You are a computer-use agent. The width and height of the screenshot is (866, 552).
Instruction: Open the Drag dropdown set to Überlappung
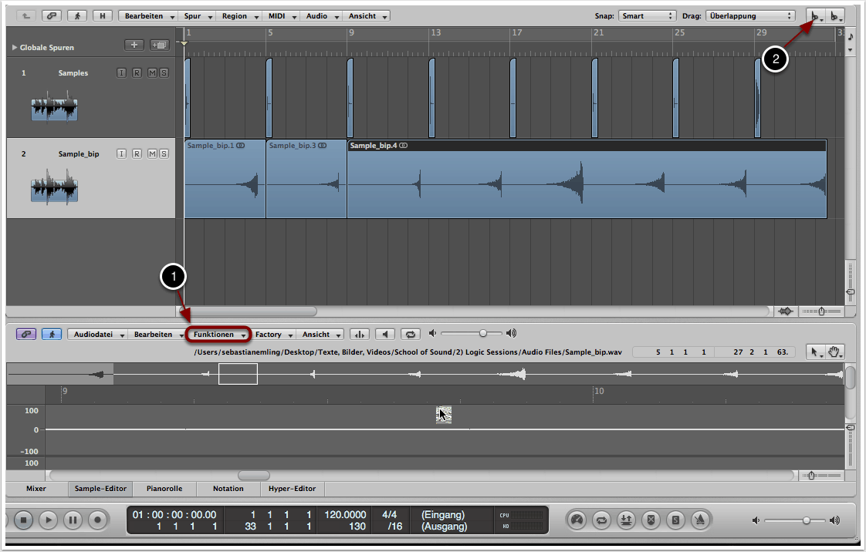pos(749,15)
